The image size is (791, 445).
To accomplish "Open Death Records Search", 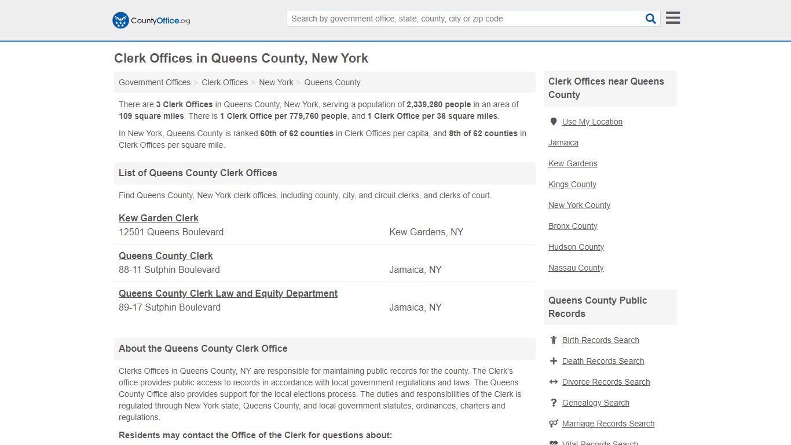I will 603,361.
